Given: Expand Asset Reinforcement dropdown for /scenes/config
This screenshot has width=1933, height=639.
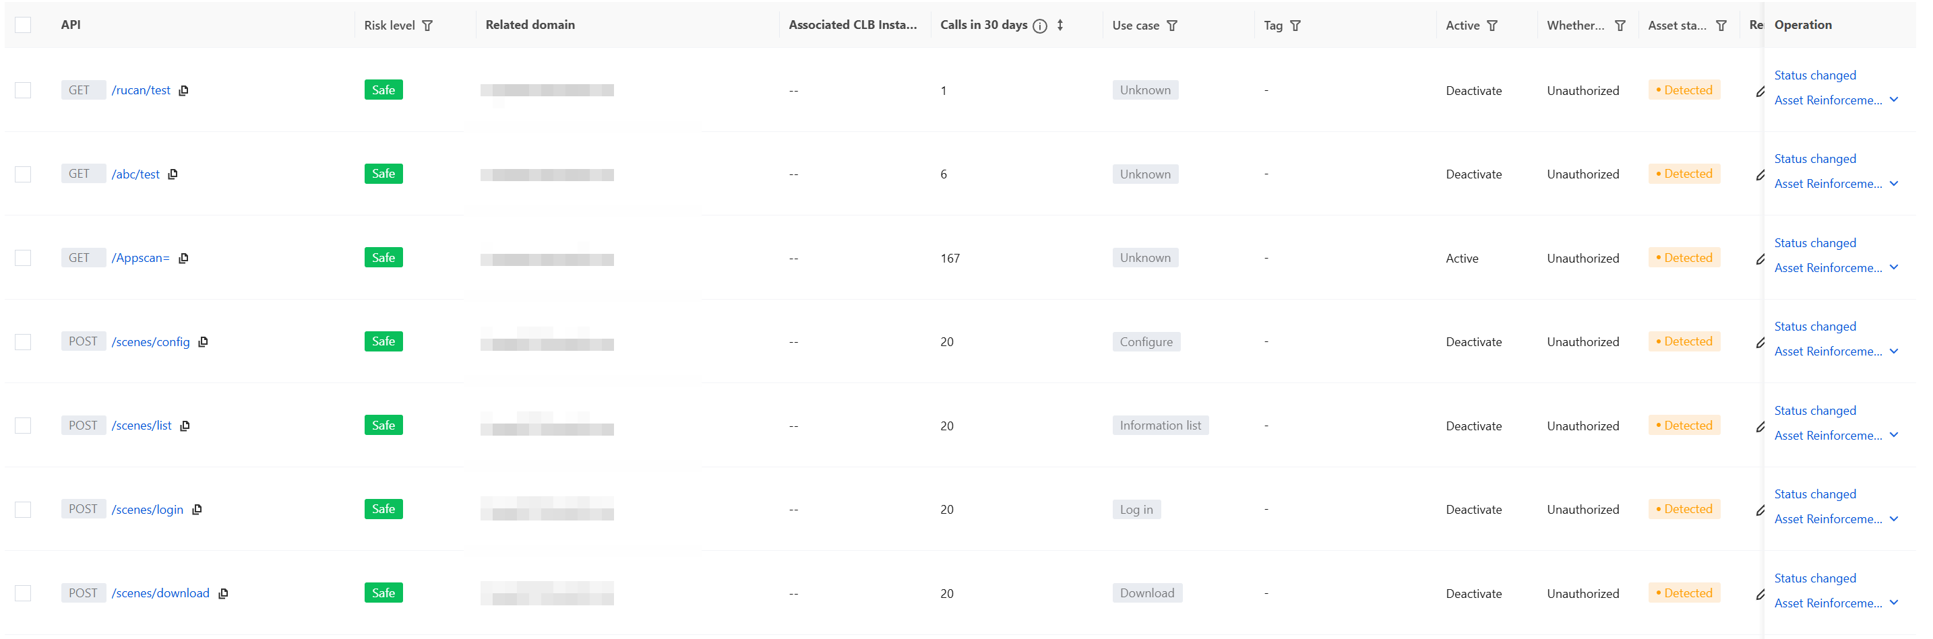Looking at the screenshot, I should pyautogui.click(x=1894, y=351).
